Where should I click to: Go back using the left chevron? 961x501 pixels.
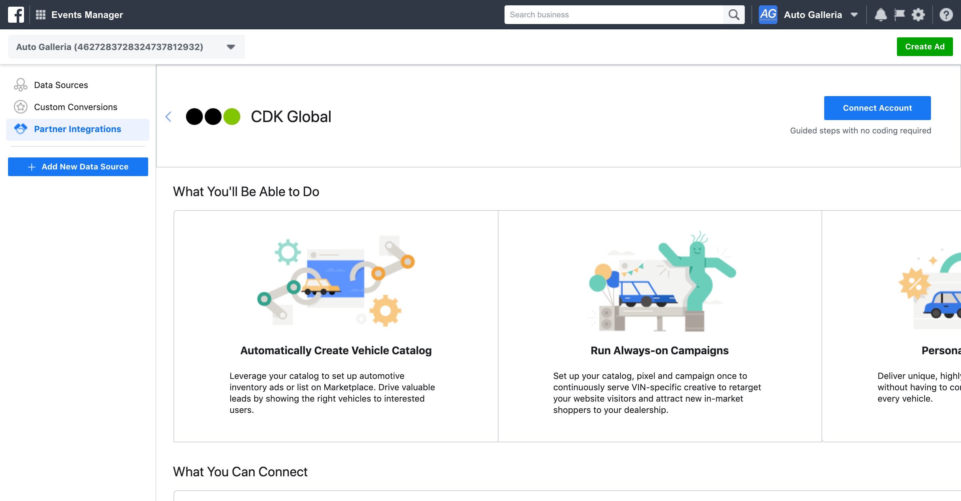pos(168,116)
